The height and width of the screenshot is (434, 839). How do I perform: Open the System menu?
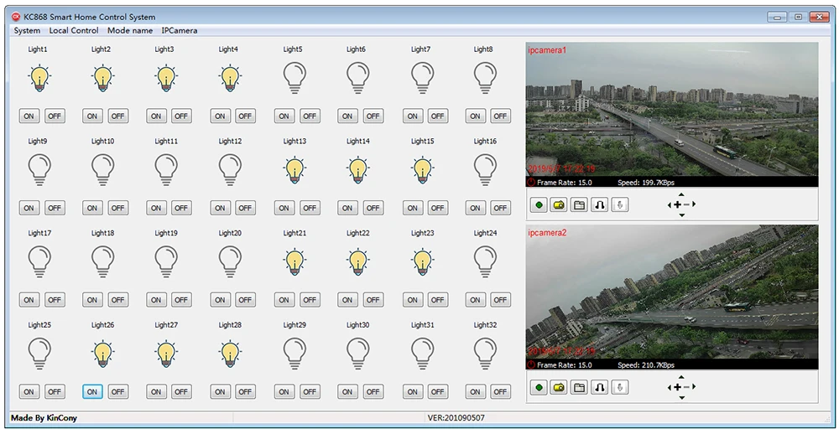(27, 30)
